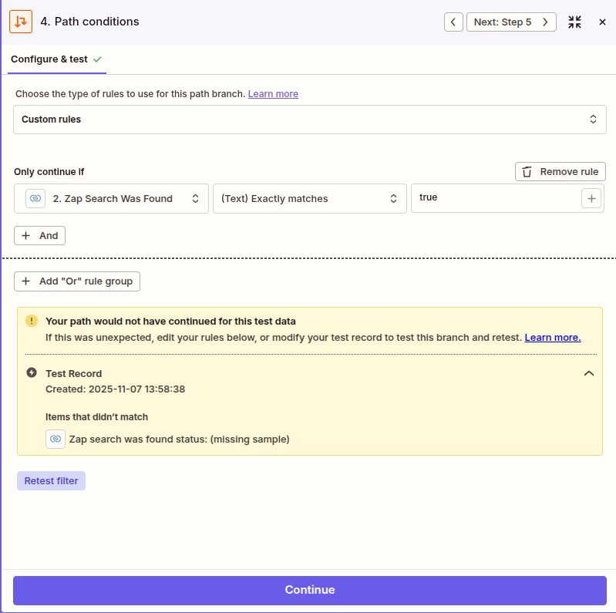Go to Next: Step 5
The image size is (616, 613).
pos(511,22)
